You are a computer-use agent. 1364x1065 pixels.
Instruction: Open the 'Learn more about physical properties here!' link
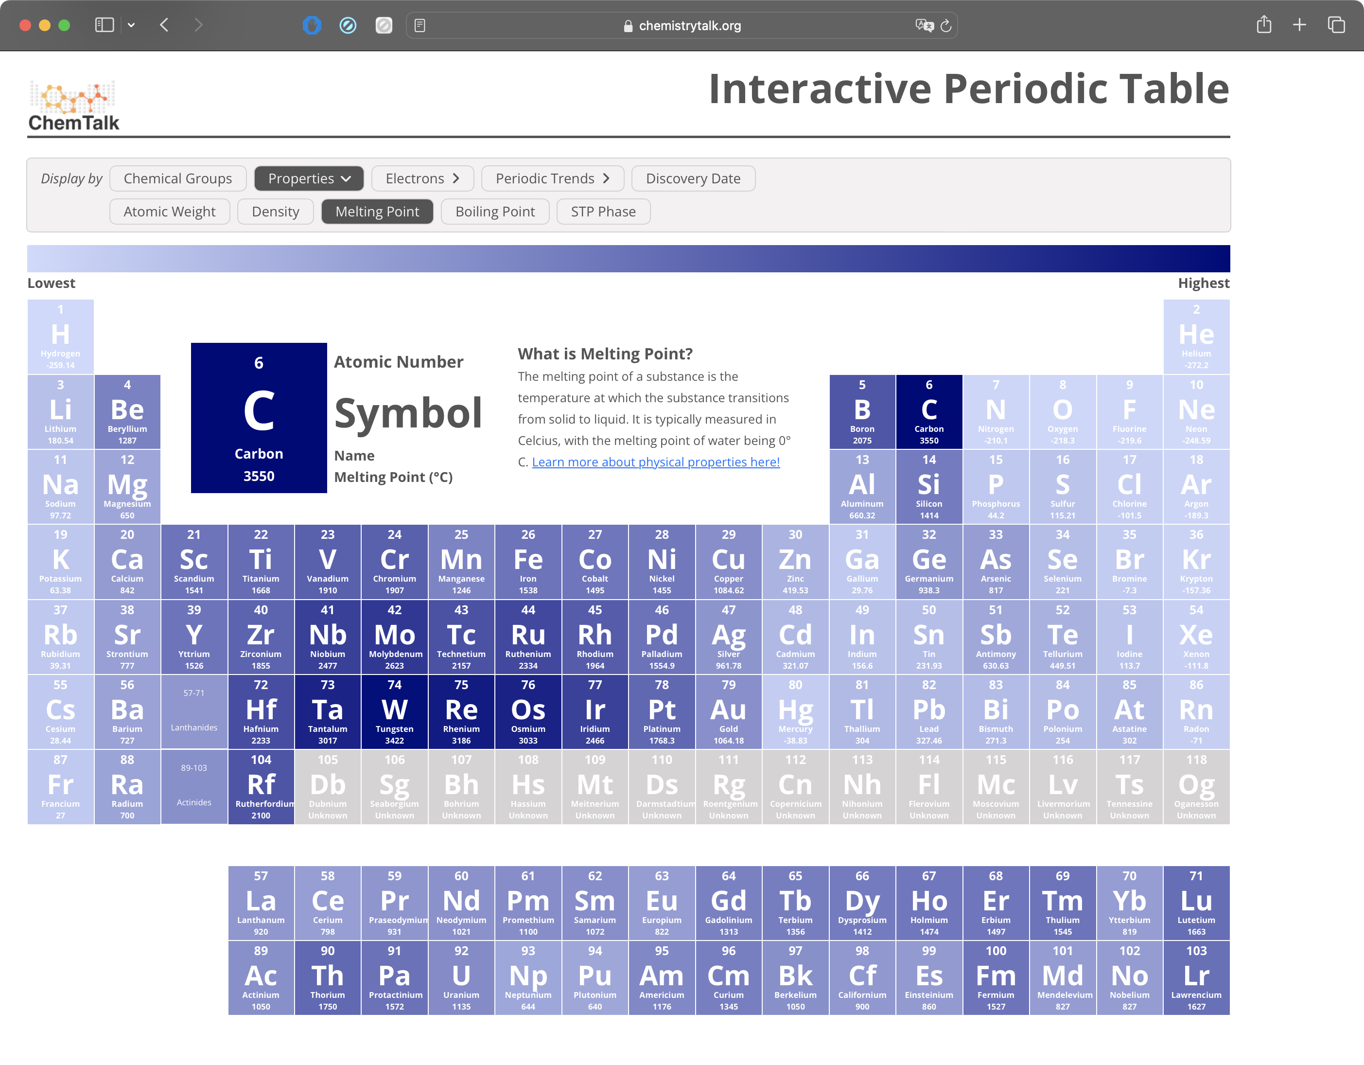pyautogui.click(x=656, y=461)
